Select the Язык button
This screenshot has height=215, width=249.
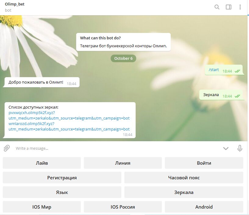pos(62,192)
